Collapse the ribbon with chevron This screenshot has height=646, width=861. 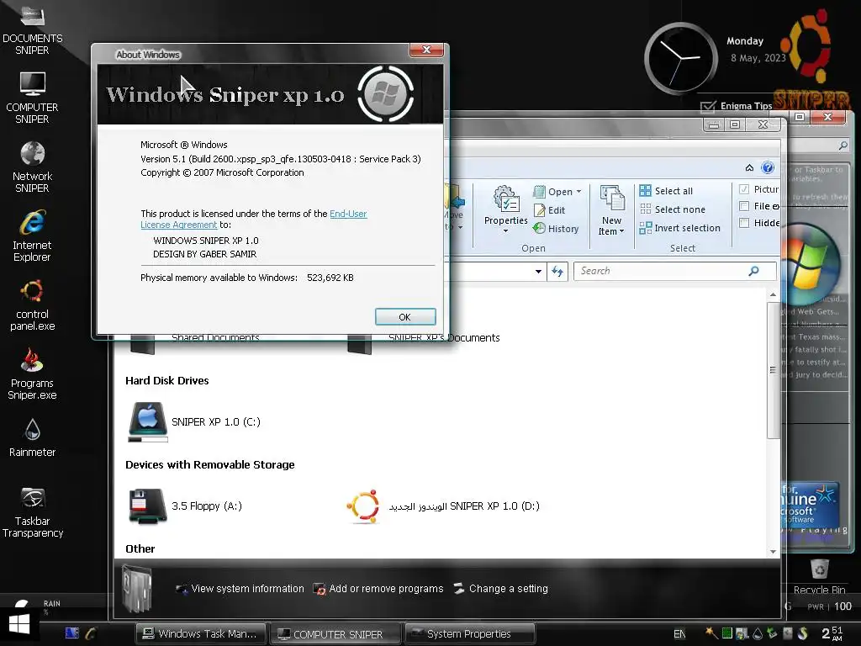pyautogui.click(x=749, y=167)
